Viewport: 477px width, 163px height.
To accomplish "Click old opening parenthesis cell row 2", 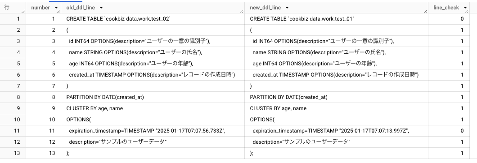I will 153,30.
